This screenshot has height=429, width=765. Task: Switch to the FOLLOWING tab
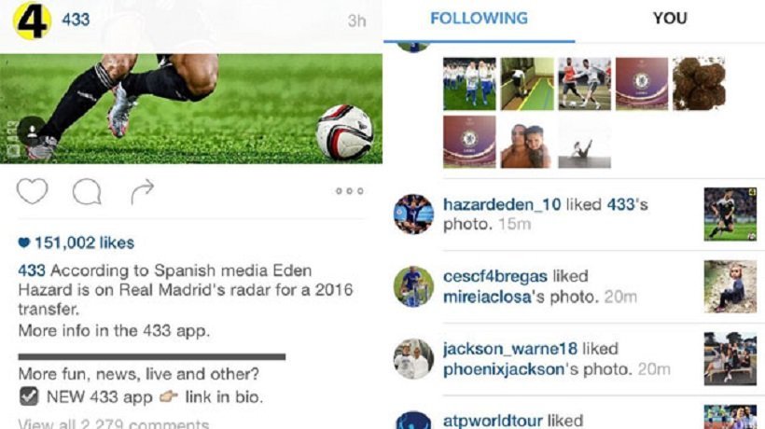point(480,19)
